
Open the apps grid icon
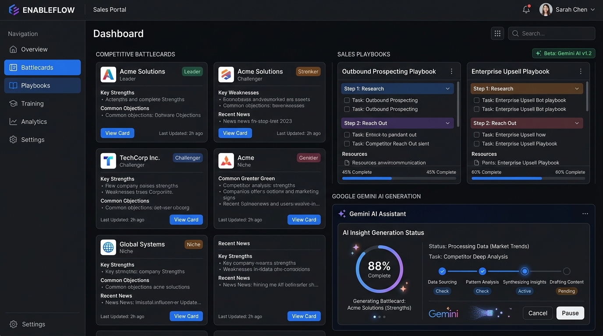[497, 33]
